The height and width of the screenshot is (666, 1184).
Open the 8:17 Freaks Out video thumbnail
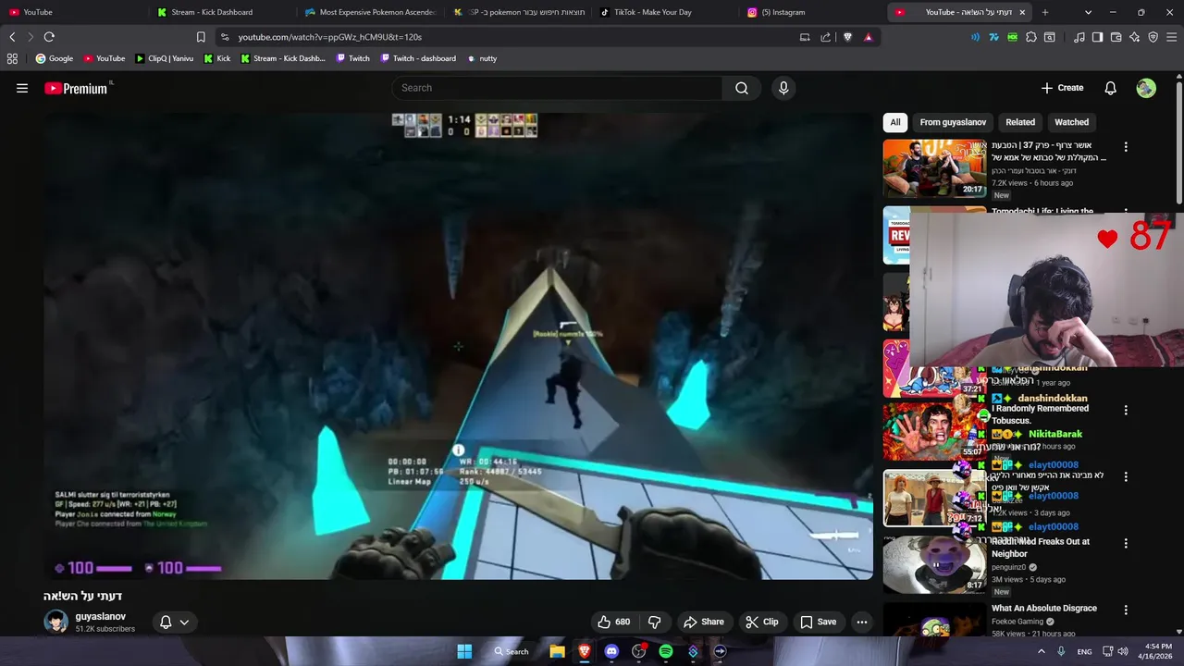tap(934, 564)
